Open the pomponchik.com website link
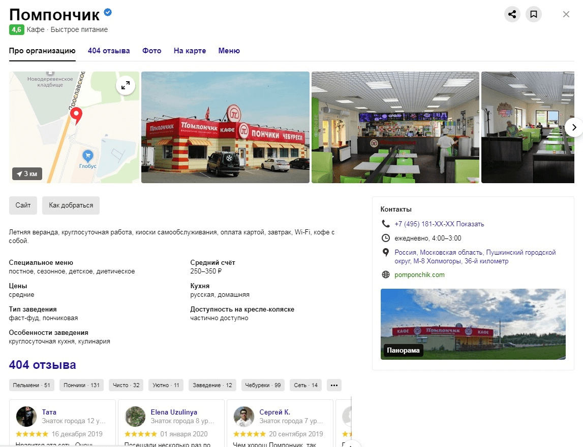This screenshot has width=583, height=447. (x=419, y=274)
